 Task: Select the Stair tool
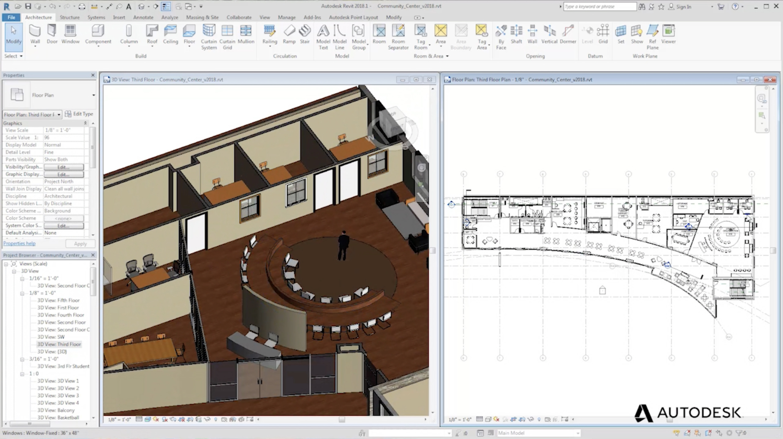point(305,34)
